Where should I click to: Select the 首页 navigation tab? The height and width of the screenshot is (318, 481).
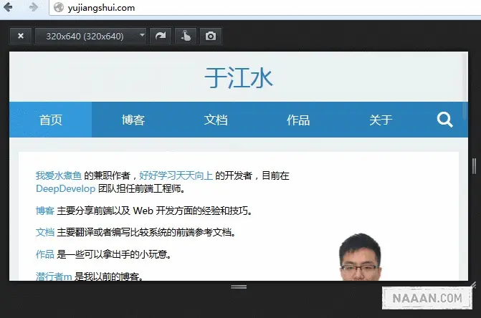tap(50, 120)
